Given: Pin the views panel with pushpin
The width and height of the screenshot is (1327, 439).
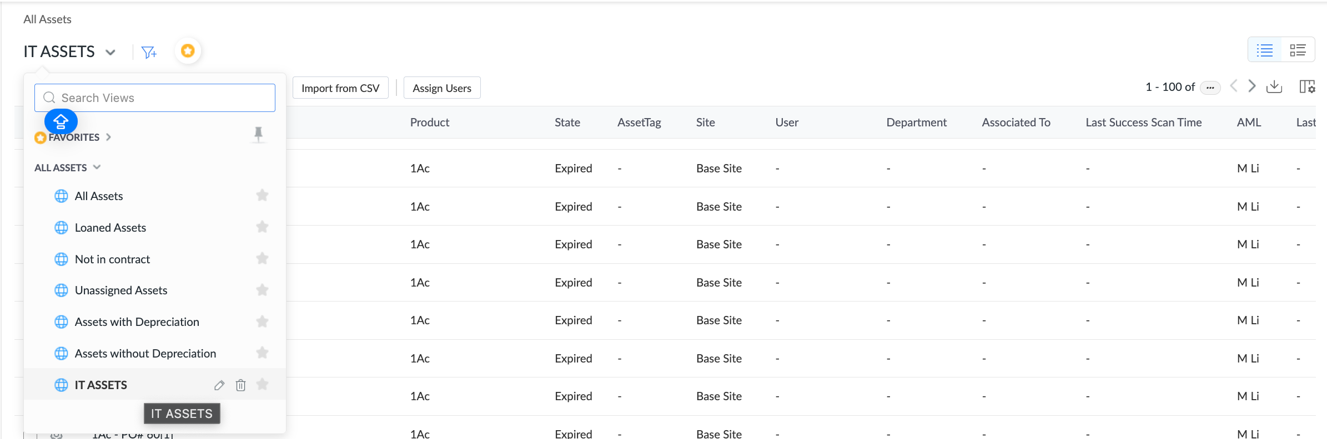Looking at the screenshot, I should [258, 134].
